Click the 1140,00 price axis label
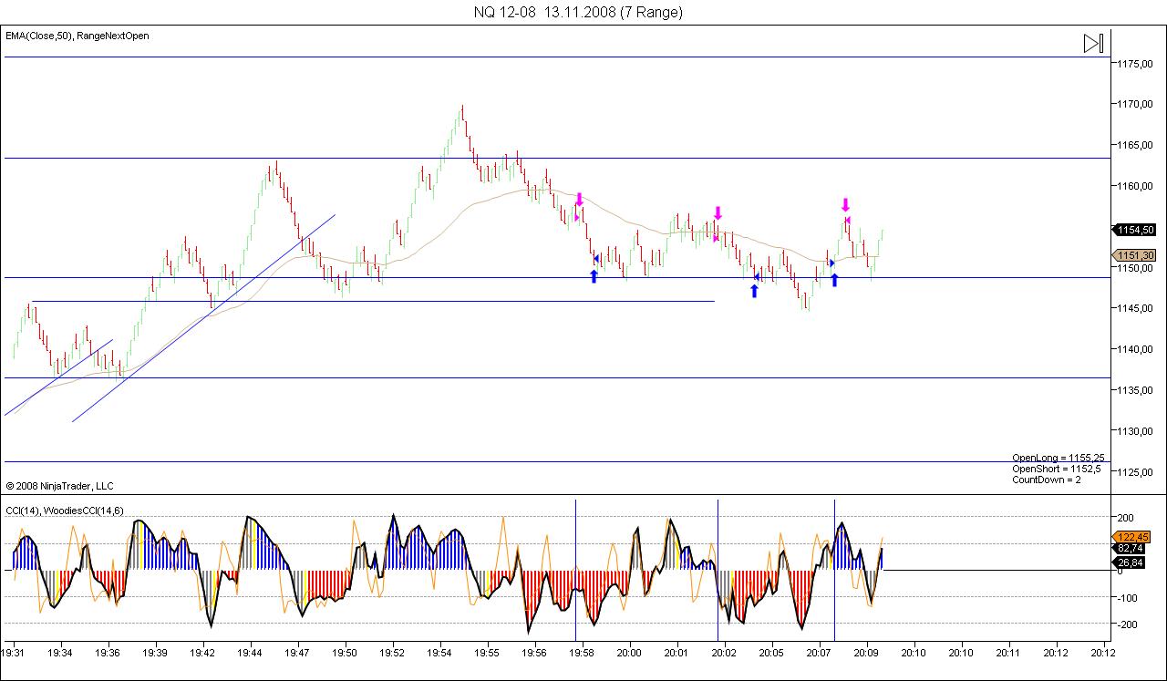Viewport: 1167px width, 681px height. 1137,349
